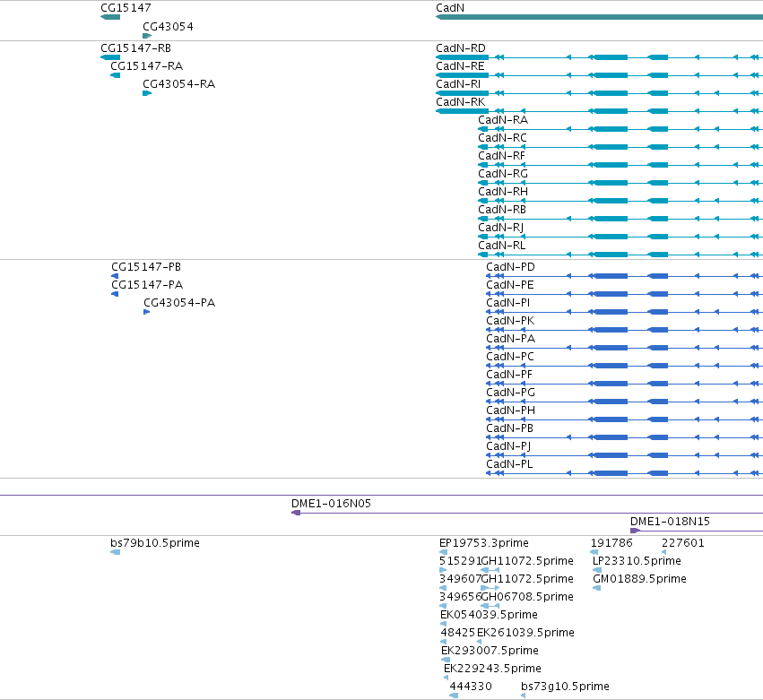Click transcript CG15147-RA label

click(x=146, y=66)
